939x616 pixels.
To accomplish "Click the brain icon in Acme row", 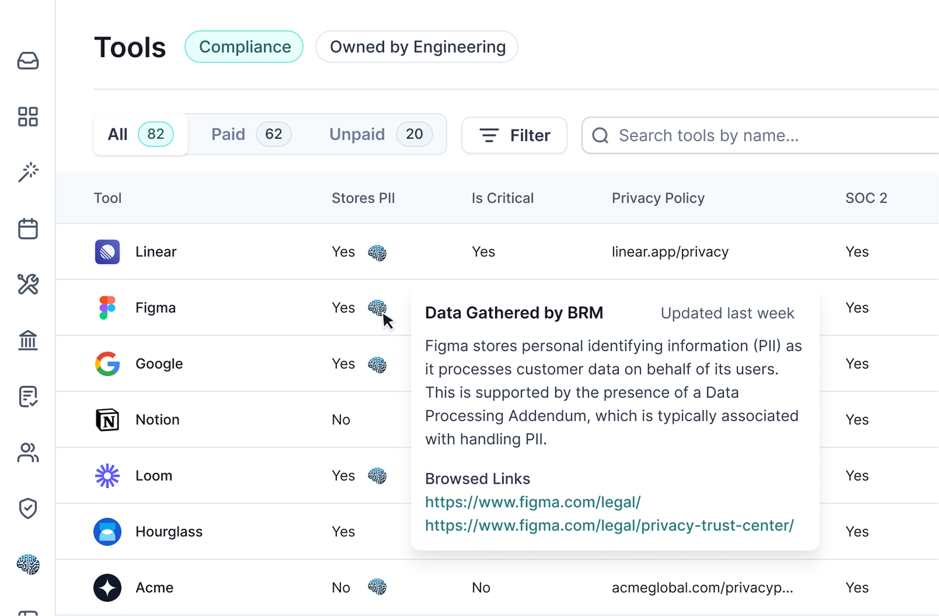I will [377, 587].
